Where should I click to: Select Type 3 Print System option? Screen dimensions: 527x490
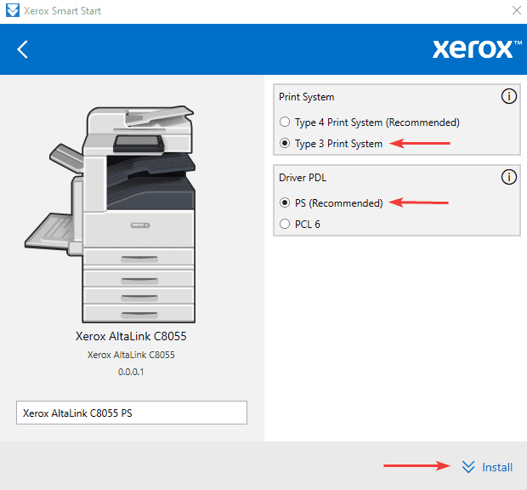click(x=286, y=144)
